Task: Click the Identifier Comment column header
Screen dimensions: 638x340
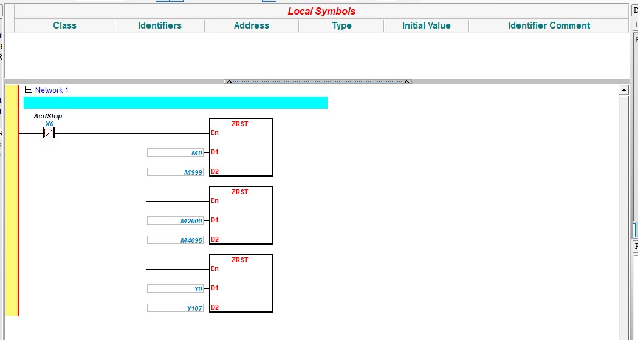Action: click(549, 25)
